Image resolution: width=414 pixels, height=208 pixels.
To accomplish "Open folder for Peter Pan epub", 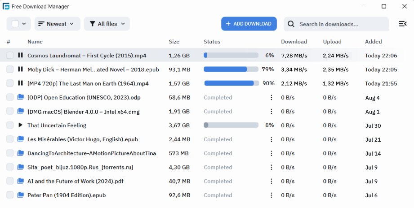I will pos(20,195).
